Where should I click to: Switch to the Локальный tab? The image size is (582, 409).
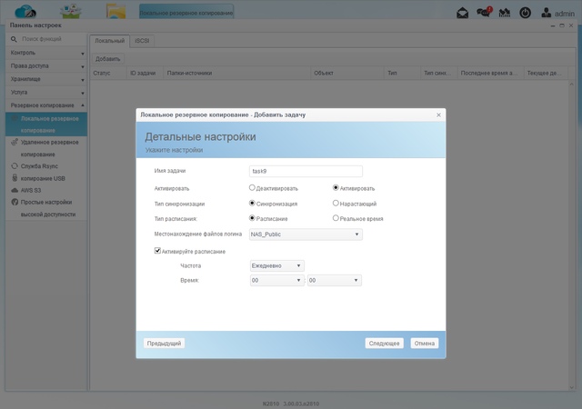click(x=109, y=41)
